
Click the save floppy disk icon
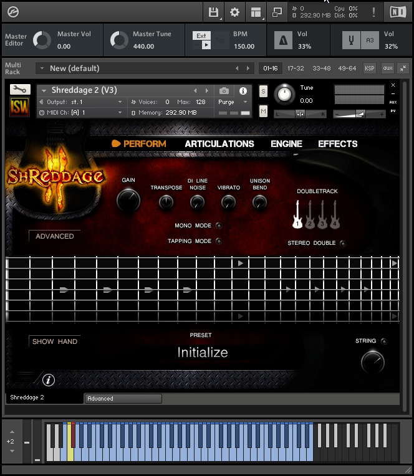click(x=213, y=12)
